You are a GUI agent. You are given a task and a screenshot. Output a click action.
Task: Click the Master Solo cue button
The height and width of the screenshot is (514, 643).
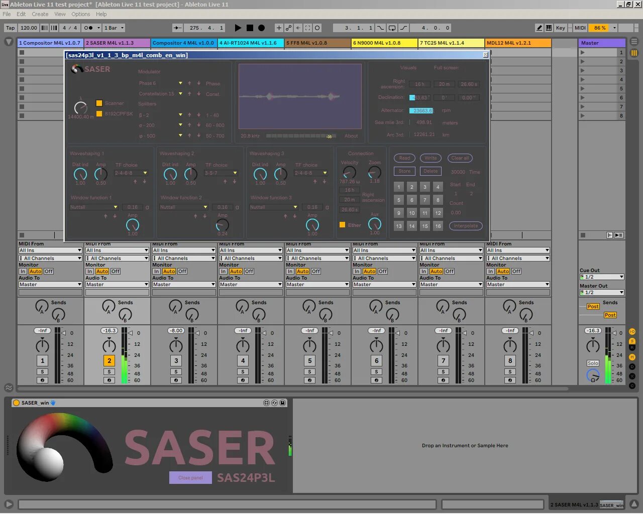coord(593,363)
